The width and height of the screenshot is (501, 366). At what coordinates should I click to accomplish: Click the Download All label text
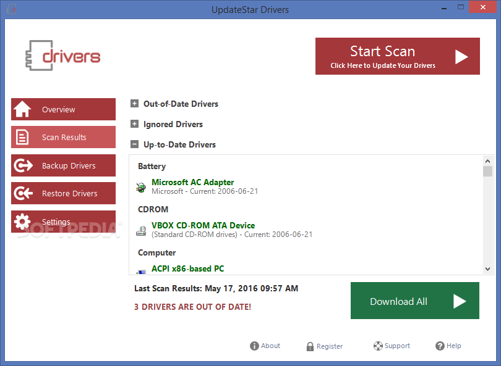398,301
